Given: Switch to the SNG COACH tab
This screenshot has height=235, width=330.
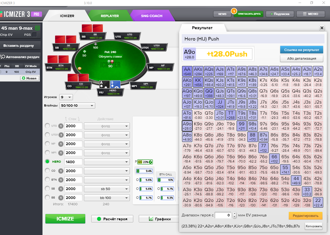Looking at the screenshot, I should (152, 16).
